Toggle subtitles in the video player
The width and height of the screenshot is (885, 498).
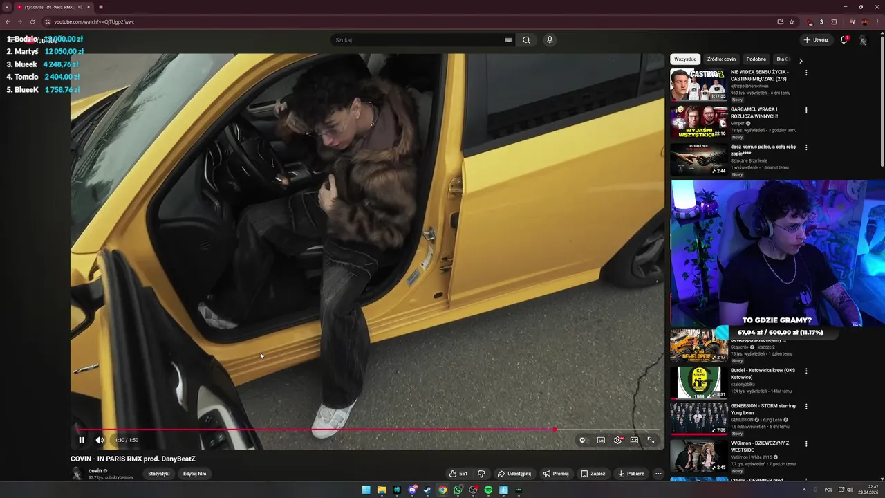click(601, 440)
